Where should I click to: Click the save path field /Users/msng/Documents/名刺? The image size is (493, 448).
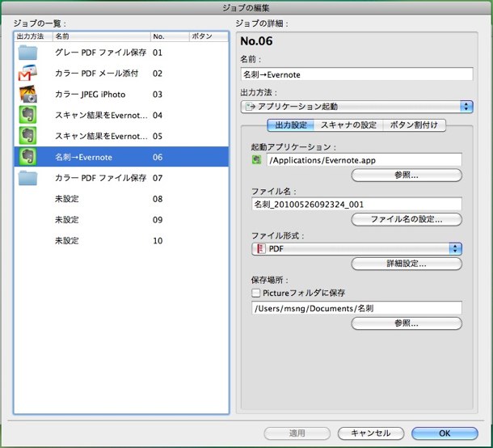point(357,308)
